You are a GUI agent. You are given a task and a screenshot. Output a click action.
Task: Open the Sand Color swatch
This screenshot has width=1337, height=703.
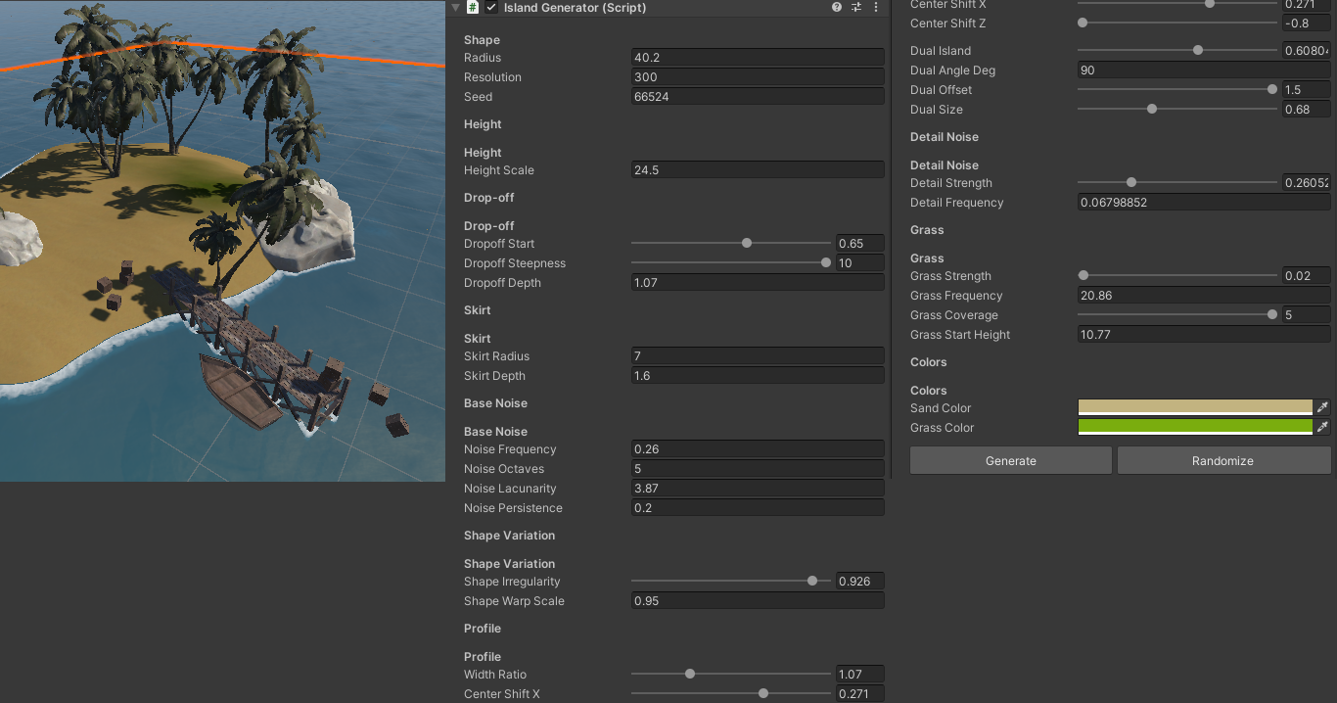pyautogui.click(x=1195, y=407)
